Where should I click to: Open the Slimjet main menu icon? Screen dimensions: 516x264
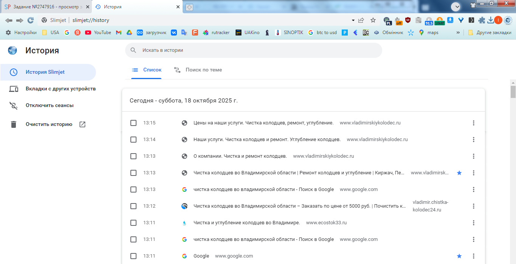coord(508,20)
